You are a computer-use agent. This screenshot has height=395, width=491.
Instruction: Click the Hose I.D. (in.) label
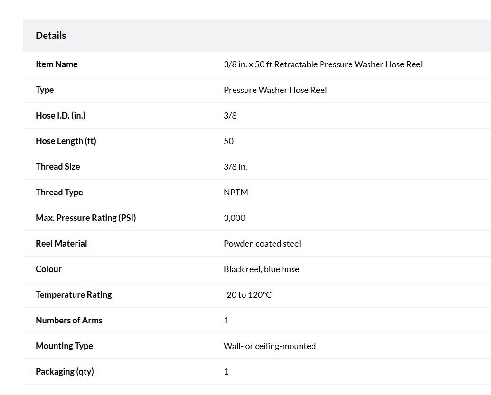point(60,116)
